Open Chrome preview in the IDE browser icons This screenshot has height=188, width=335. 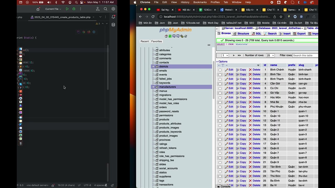(83, 32)
